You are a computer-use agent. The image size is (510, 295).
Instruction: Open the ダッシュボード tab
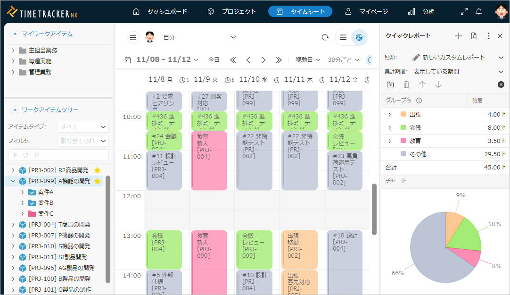pos(160,11)
